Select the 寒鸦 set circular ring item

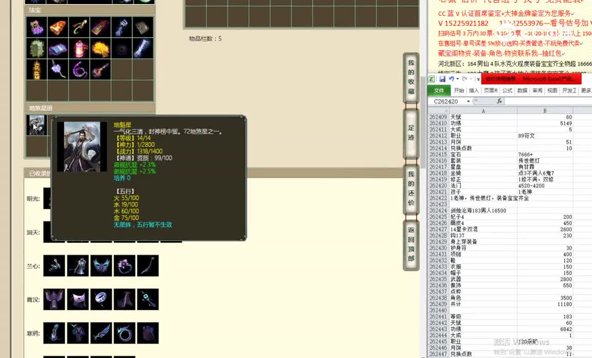point(125,333)
